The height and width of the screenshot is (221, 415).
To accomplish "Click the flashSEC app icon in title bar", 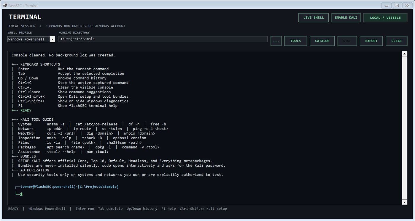I will [x=5, y=5].
